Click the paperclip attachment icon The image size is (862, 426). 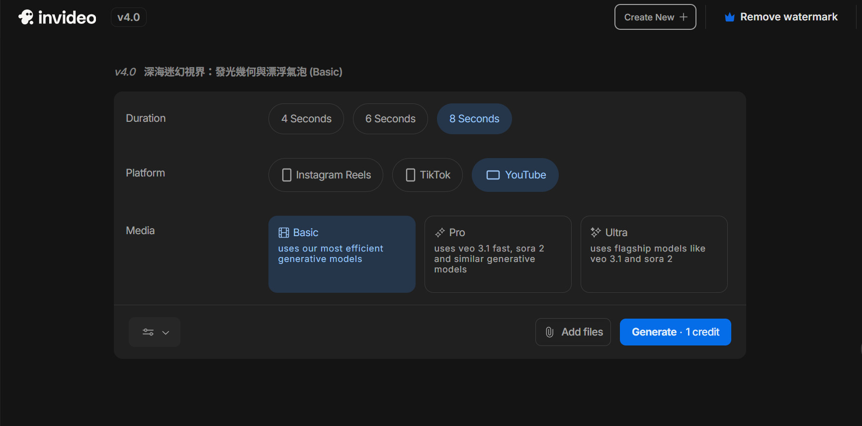click(549, 332)
